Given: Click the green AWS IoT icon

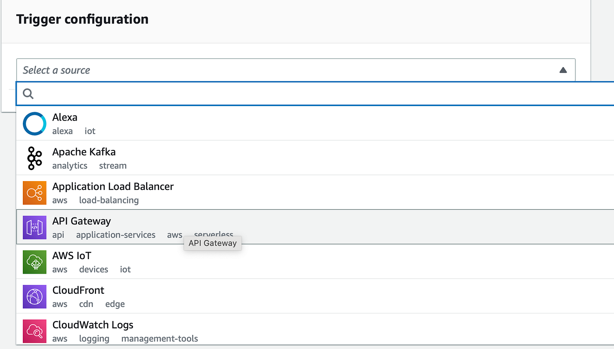Looking at the screenshot, I should (34, 262).
